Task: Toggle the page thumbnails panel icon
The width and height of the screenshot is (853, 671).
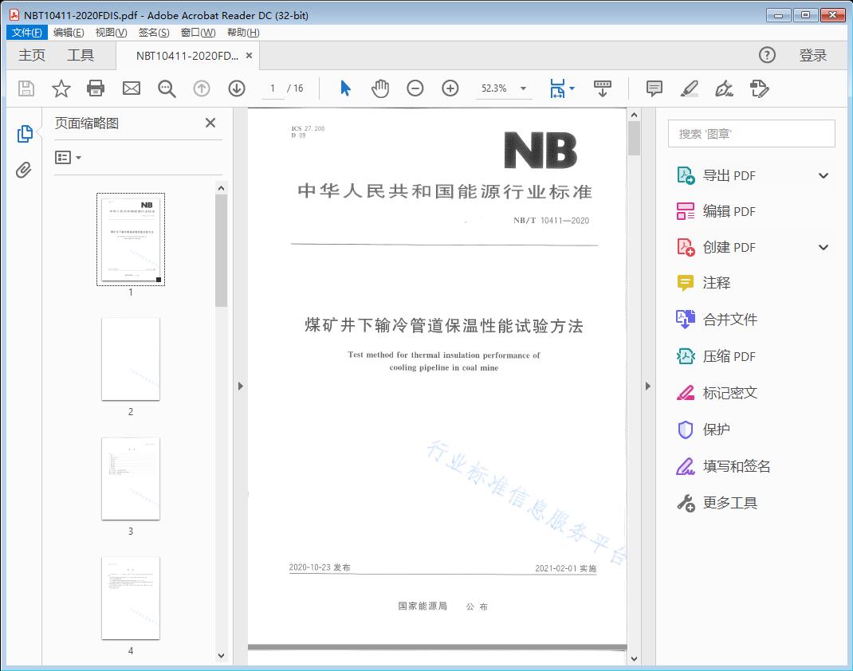Action: 25,134
